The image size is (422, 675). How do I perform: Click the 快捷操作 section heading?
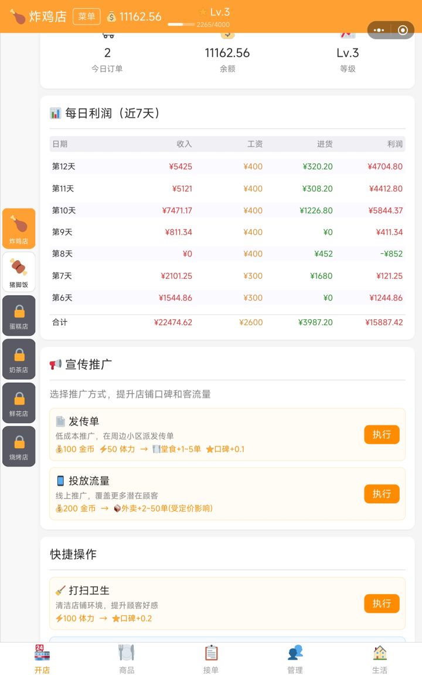click(x=73, y=554)
